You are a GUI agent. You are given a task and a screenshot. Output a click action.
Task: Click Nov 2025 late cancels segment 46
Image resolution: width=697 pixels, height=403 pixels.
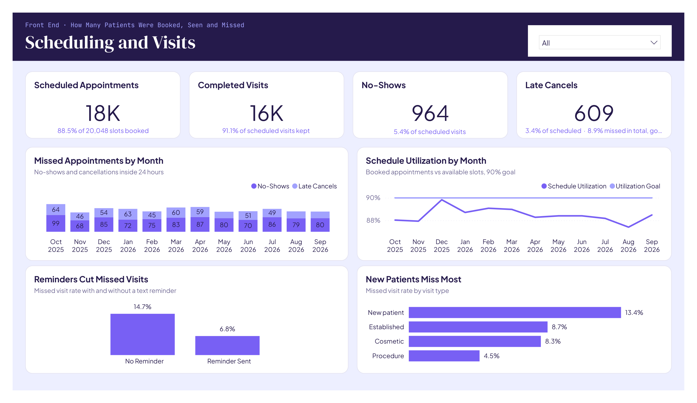[x=80, y=216]
